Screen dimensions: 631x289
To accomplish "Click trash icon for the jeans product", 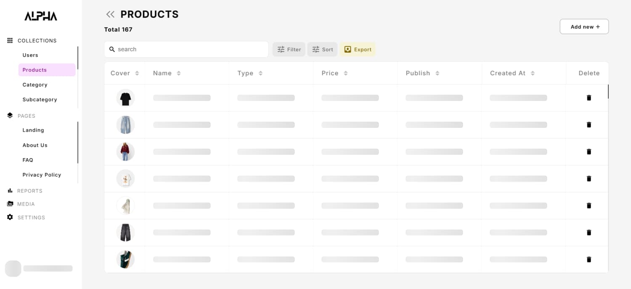I will click(589, 125).
